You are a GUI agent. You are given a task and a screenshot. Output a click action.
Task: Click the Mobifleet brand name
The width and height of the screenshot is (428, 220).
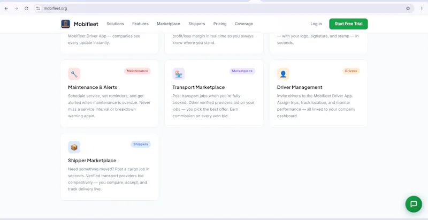(86, 24)
